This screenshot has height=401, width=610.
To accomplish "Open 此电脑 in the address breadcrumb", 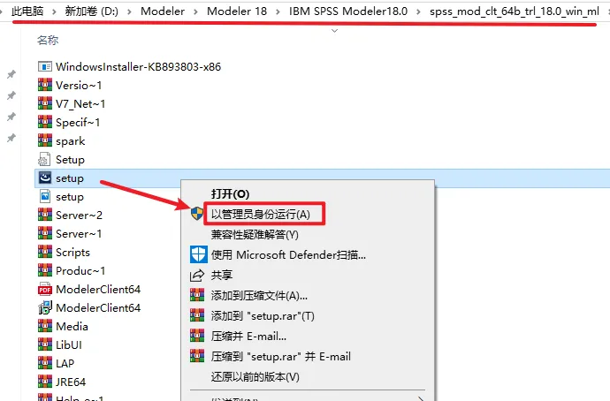I will click(x=27, y=11).
